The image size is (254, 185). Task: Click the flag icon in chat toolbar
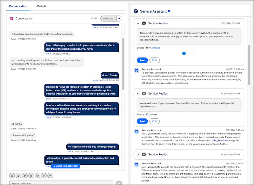click(x=50, y=176)
